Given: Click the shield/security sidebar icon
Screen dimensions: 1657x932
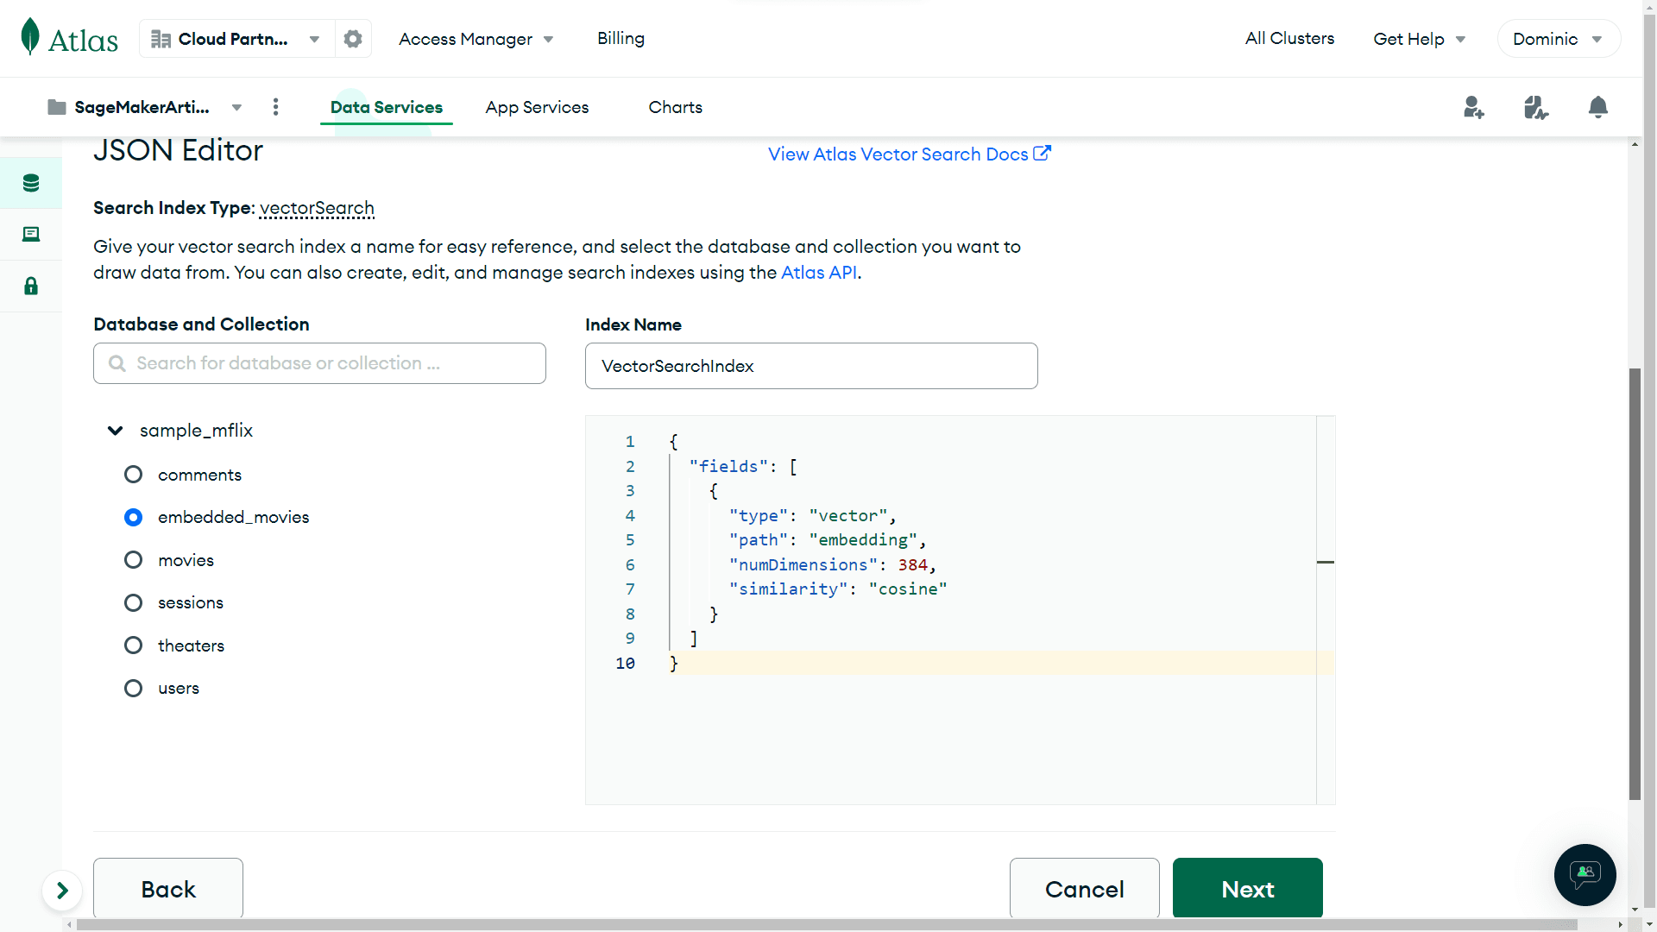Looking at the screenshot, I should [x=31, y=286].
